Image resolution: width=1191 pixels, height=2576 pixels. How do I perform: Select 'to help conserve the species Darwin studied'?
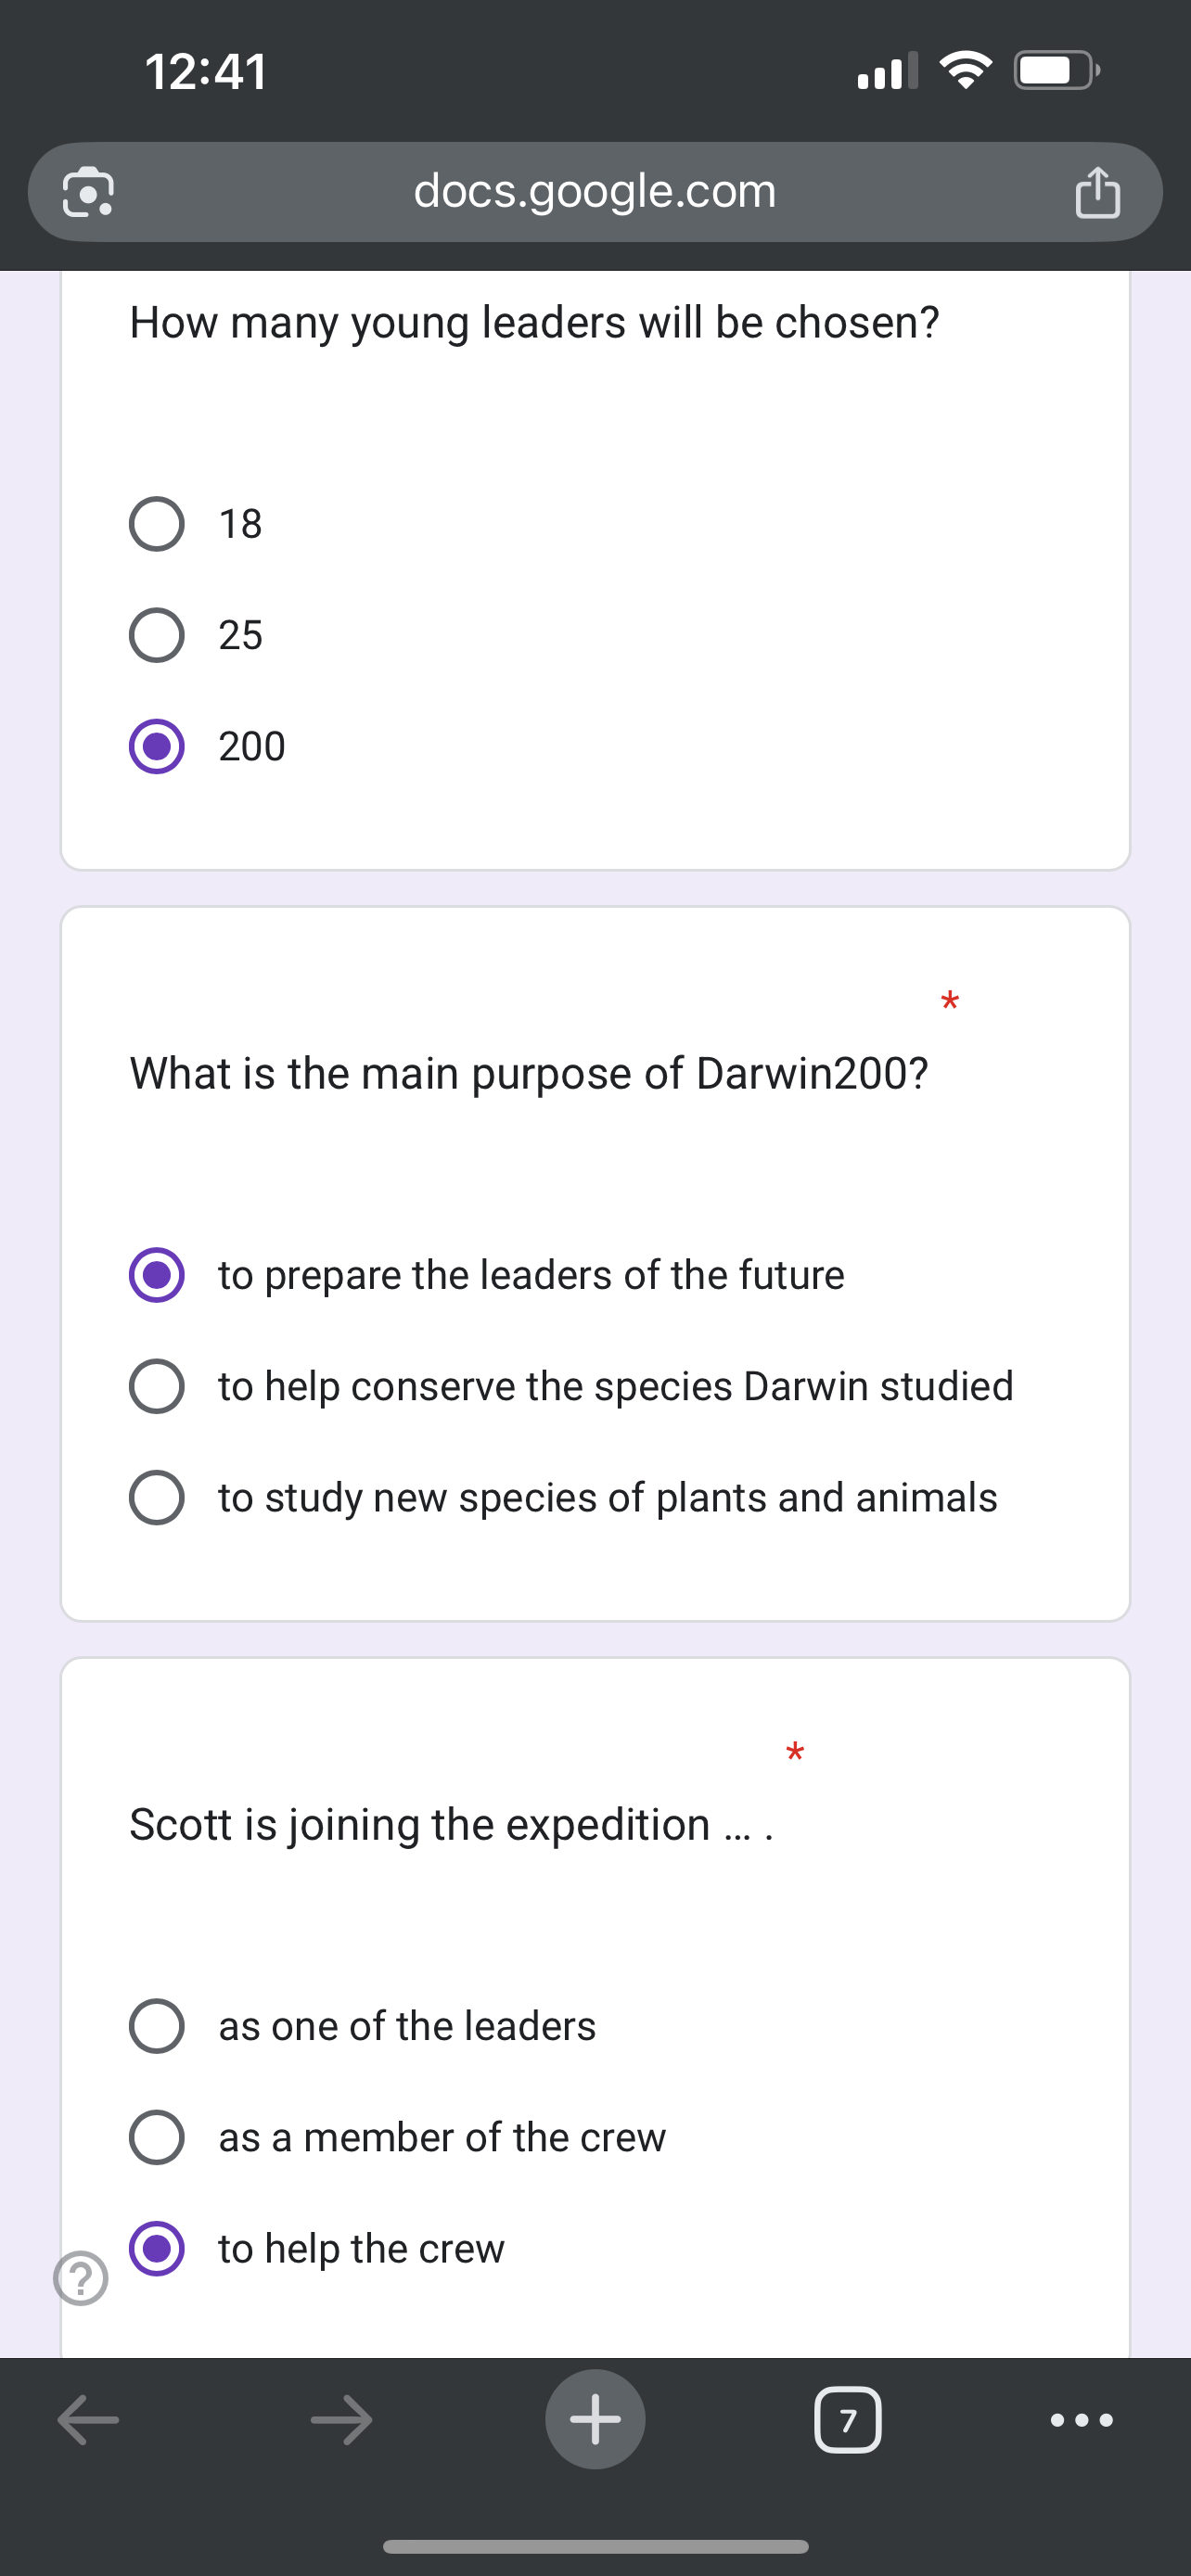[x=157, y=1386]
